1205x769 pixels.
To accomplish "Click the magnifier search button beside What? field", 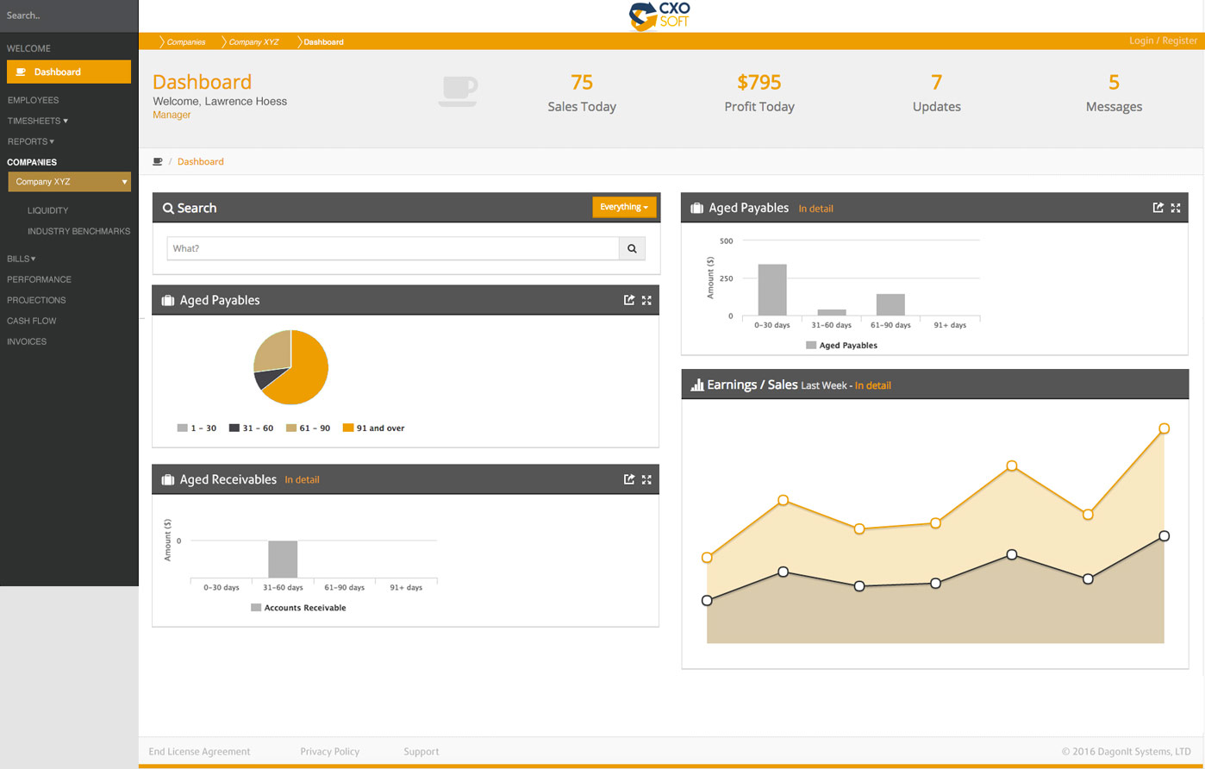I will [632, 248].
